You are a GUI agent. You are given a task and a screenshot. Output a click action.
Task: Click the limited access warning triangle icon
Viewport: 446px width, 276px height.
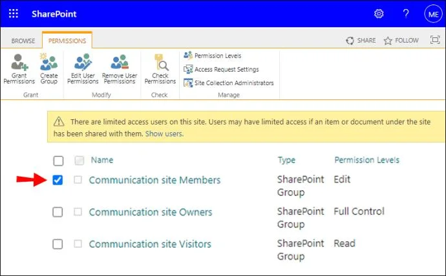tap(59, 121)
